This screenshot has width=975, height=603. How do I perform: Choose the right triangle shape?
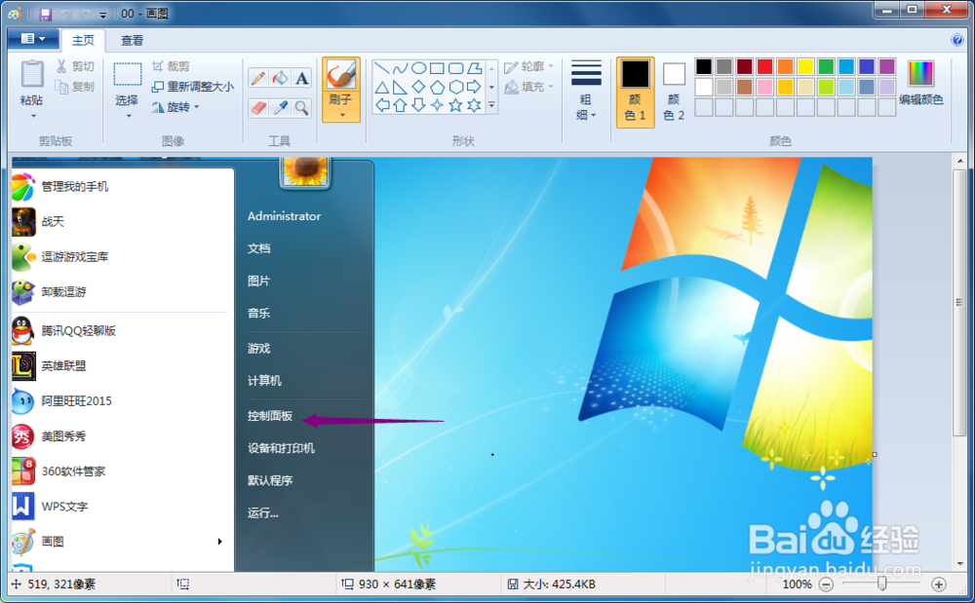pyautogui.click(x=401, y=87)
